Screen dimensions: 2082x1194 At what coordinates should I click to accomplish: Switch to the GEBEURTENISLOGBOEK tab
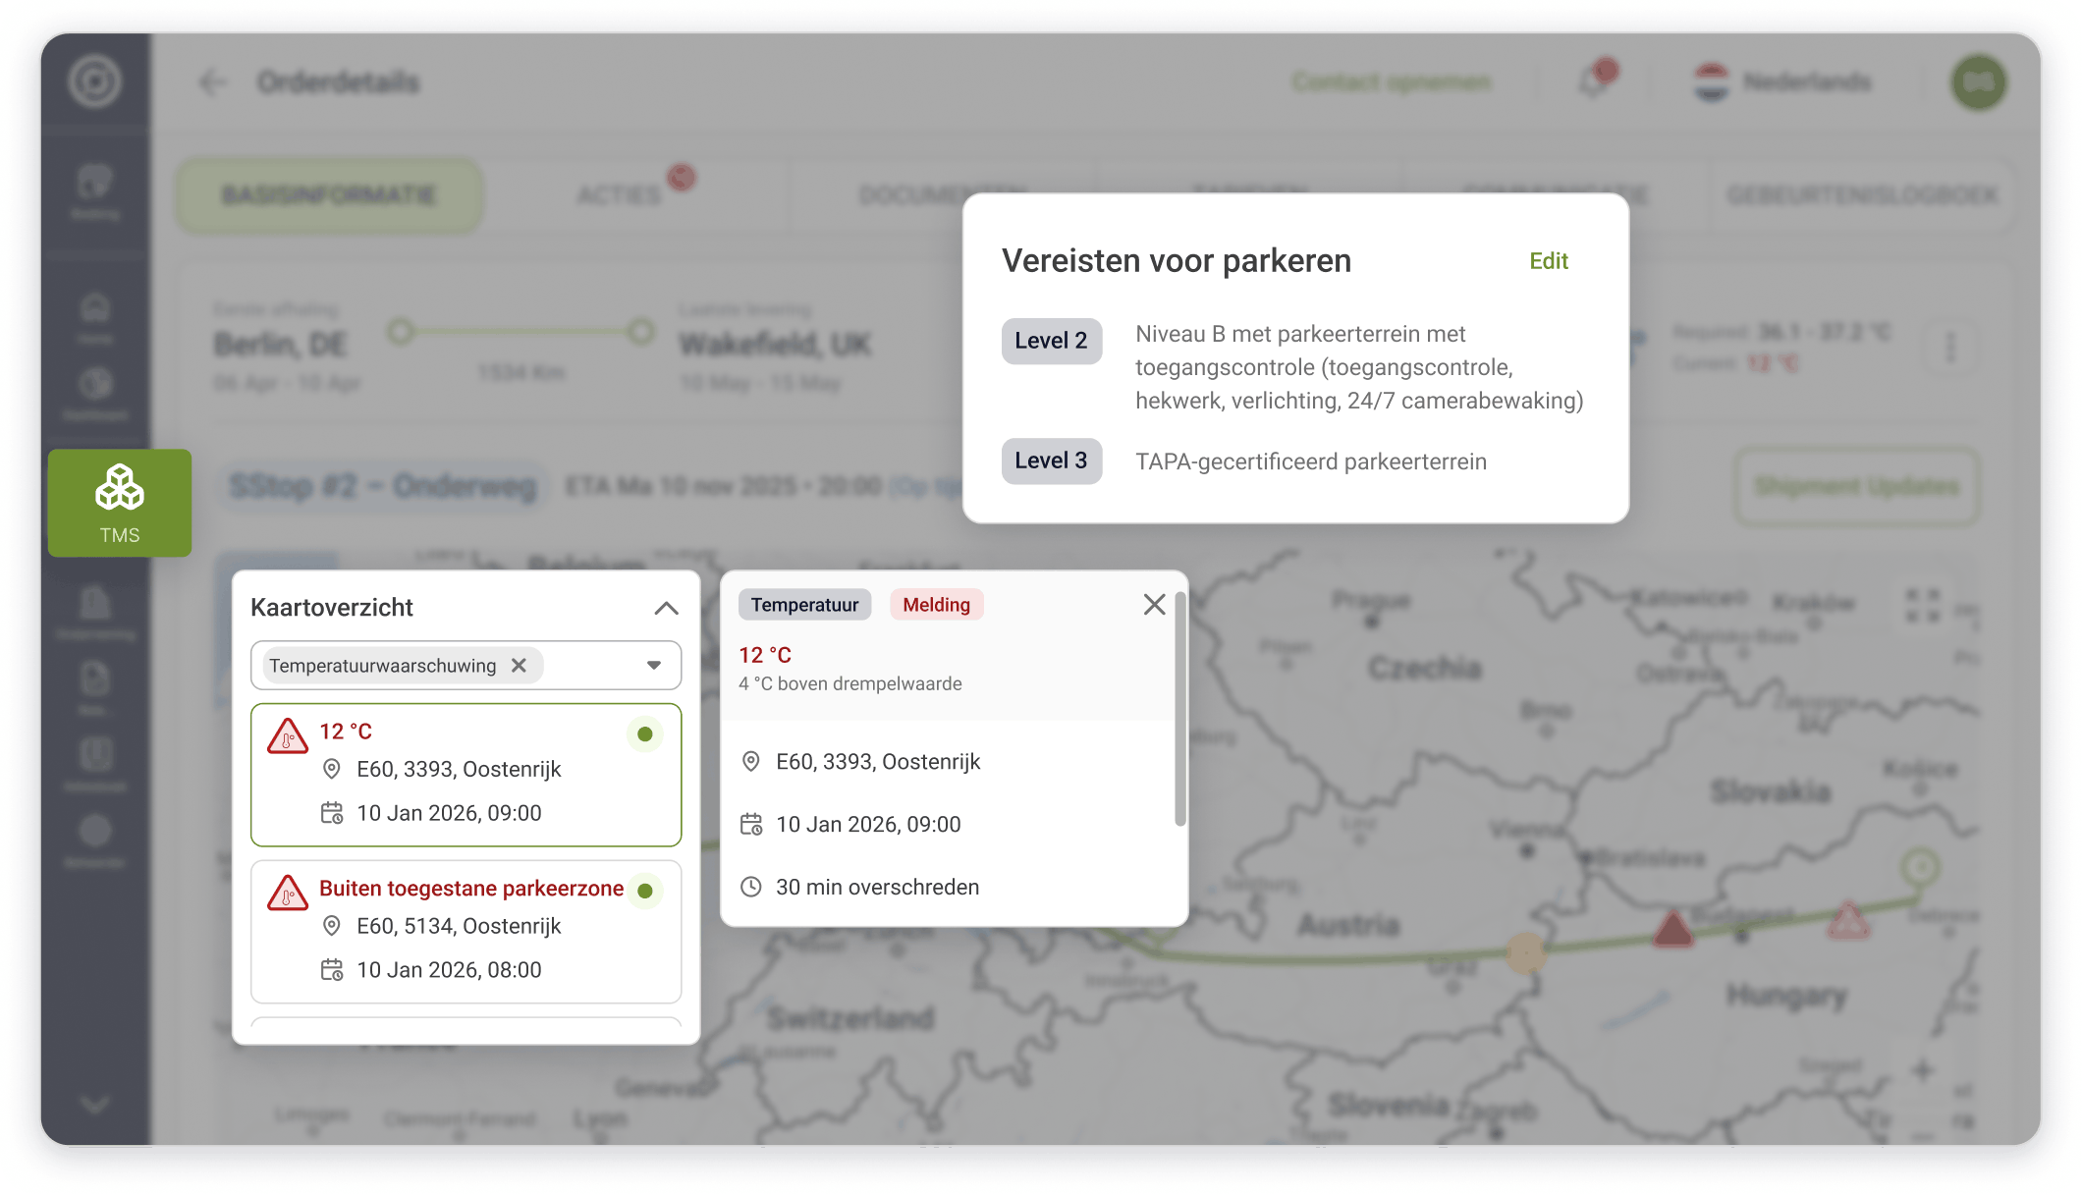tap(1863, 195)
